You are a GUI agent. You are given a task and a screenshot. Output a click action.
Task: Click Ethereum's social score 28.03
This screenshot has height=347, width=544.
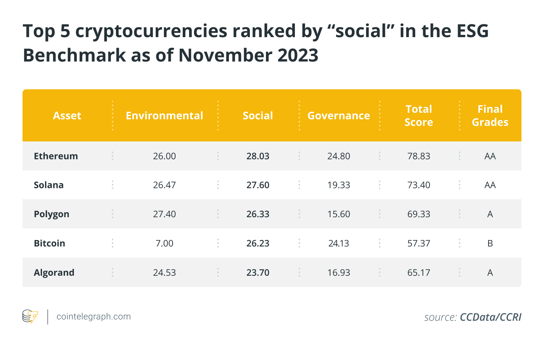point(258,156)
